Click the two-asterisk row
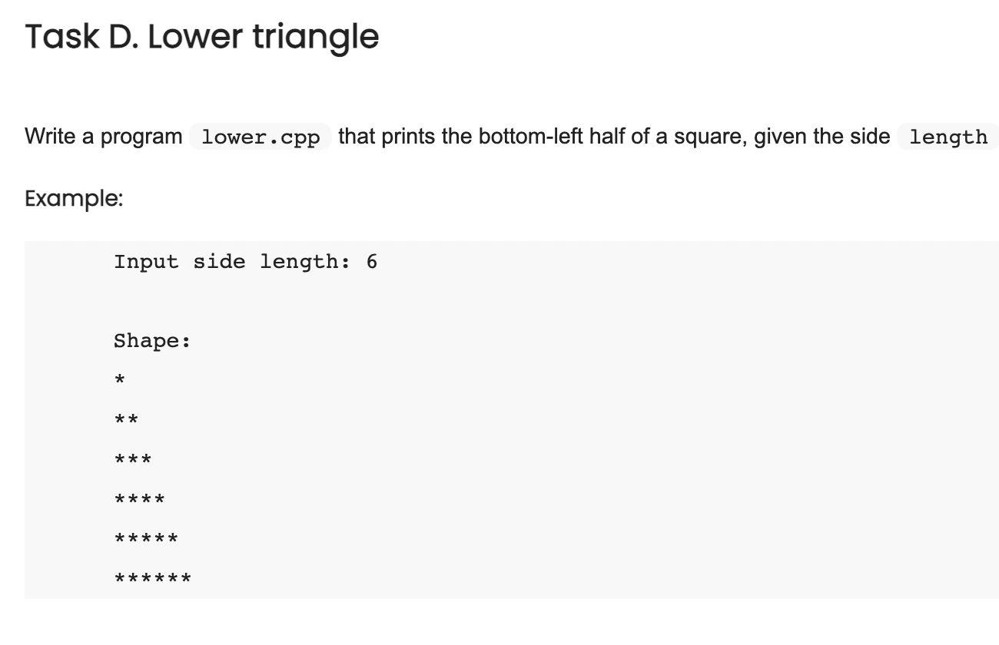Viewport: 999px width, 645px height. [x=126, y=419]
